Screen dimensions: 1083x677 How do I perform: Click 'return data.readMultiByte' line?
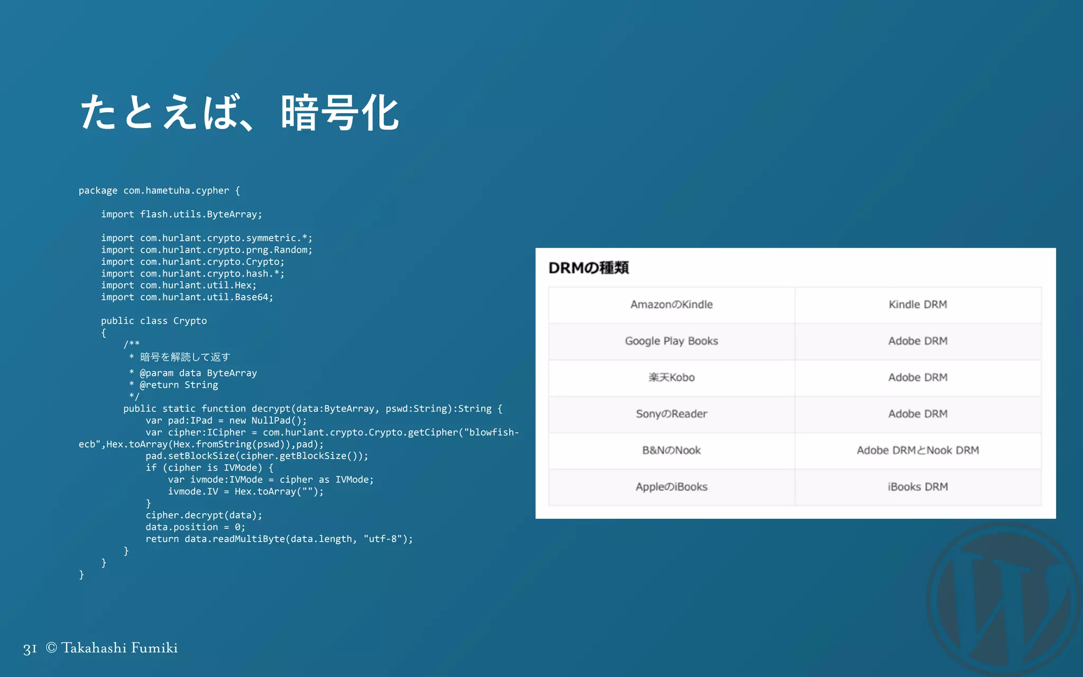tap(279, 539)
